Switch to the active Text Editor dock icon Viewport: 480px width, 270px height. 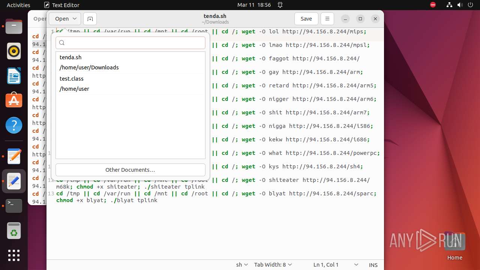pyautogui.click(x=14, y=181)
